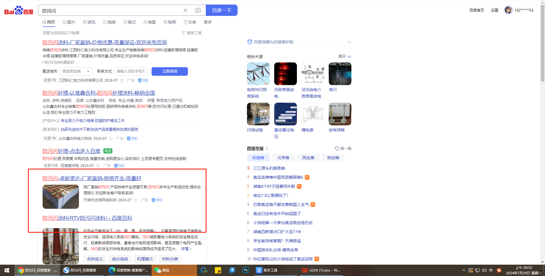Click the user avatar picture
This screenshot has height=276, width=545.
click(x=508, y=10)
